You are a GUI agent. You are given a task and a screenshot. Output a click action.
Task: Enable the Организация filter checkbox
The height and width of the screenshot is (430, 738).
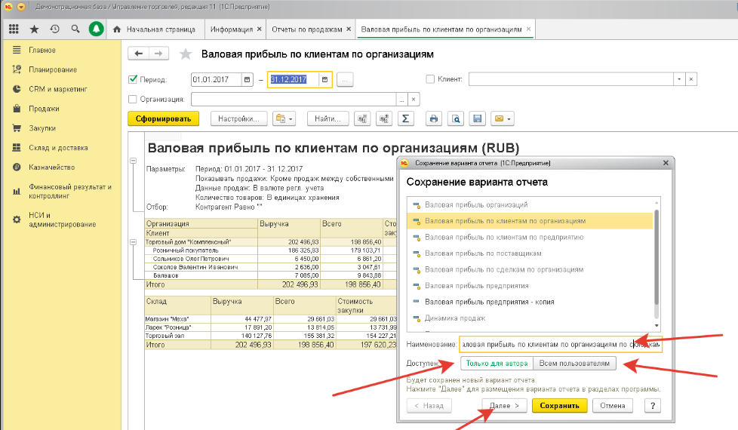[134, 99]
